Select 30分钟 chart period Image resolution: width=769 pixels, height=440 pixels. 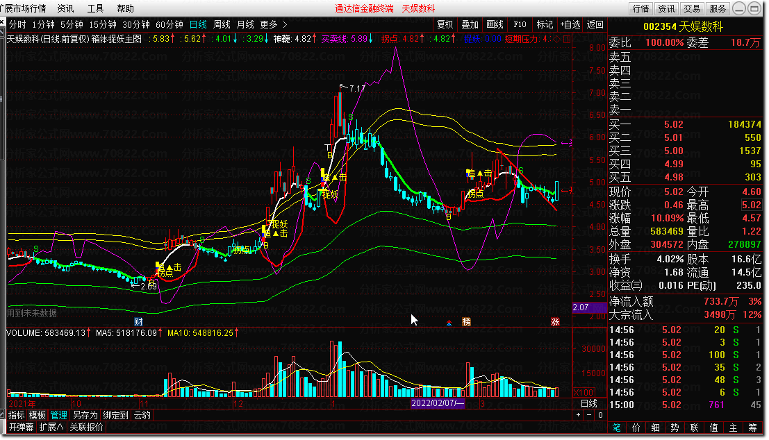pyautogui.click(x=136, y=24)
